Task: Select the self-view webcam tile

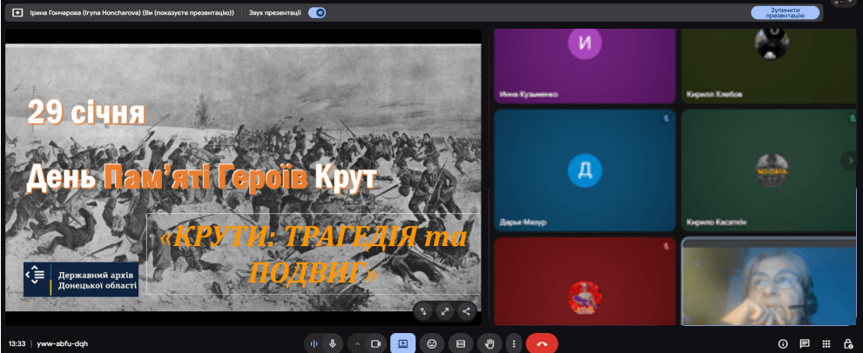Action: coord(769,282)
